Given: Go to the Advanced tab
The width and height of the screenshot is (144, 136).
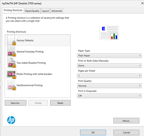Looking at the screenshot, I should tap(57, 11).
